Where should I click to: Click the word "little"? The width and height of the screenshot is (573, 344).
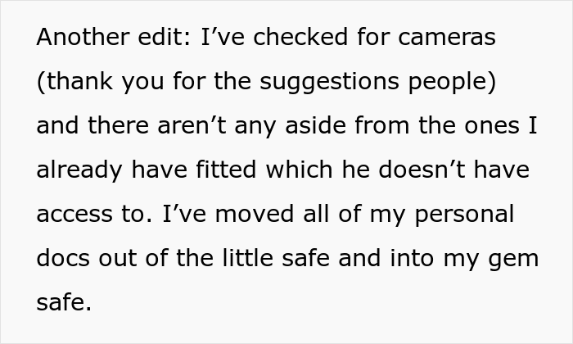point(248,258)
